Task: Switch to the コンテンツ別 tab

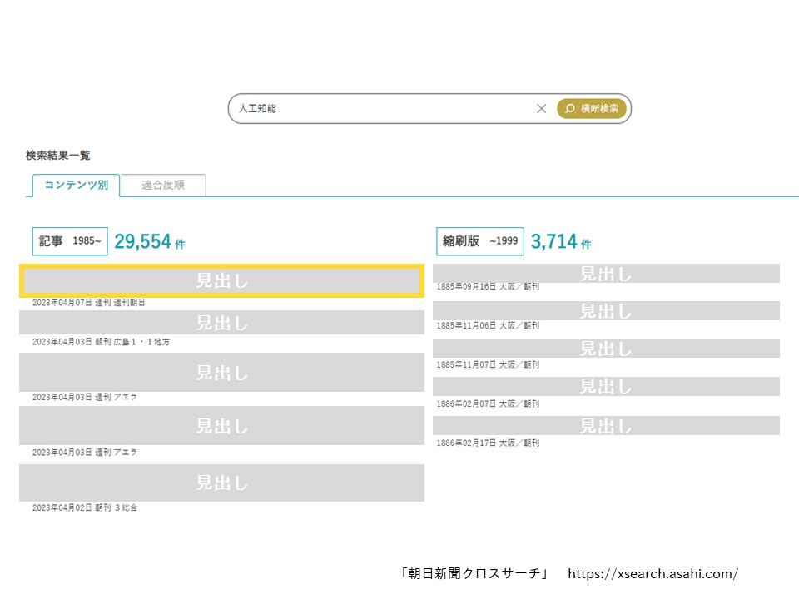Action: coord(76,185)
